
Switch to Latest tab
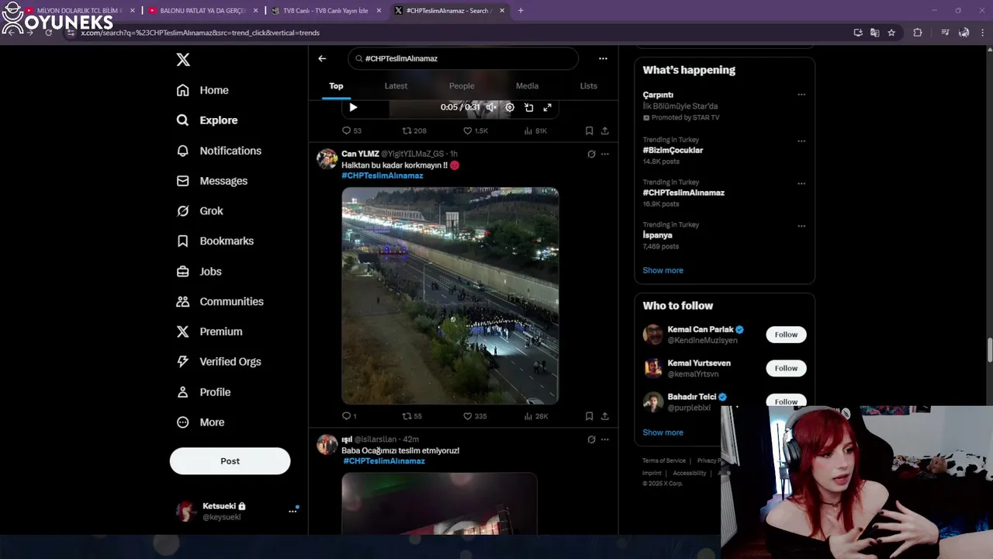click(396, 86)
